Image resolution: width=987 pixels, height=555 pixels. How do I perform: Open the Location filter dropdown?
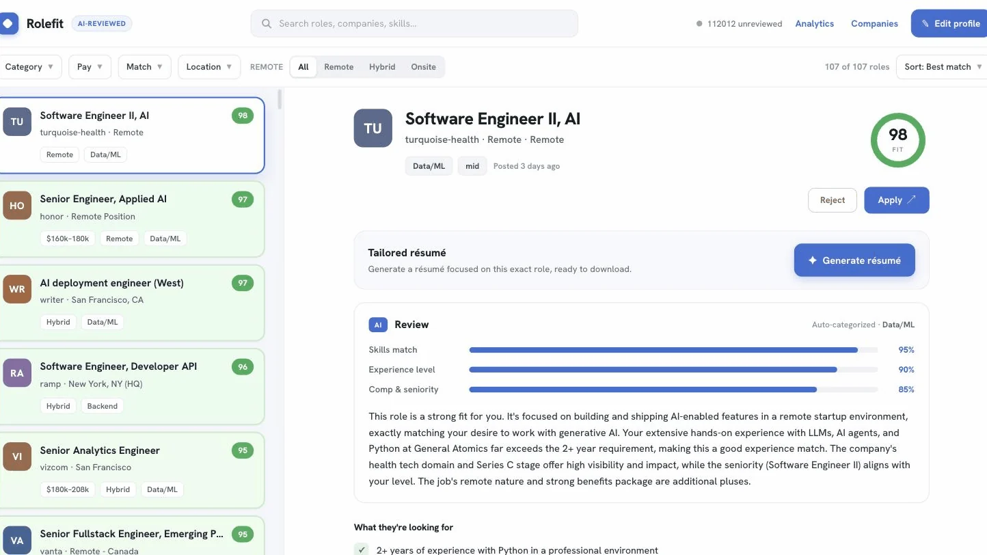209,67
